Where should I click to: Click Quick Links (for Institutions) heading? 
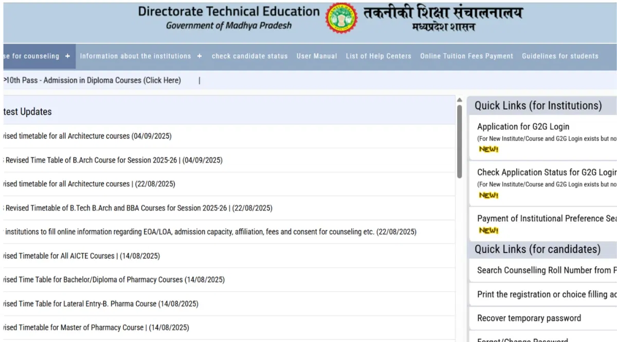click(x=538, y=106)
